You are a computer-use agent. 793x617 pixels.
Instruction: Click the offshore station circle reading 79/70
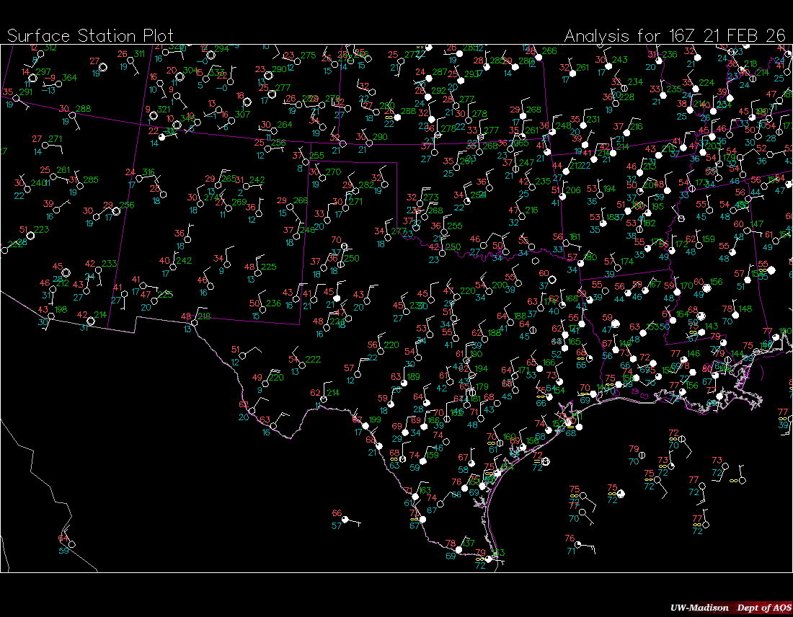point(643,455)
